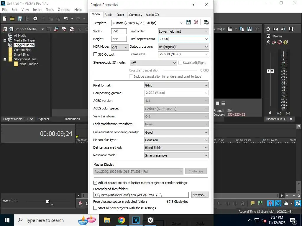Open File Explorer from taskbar

tap(107, 220)
